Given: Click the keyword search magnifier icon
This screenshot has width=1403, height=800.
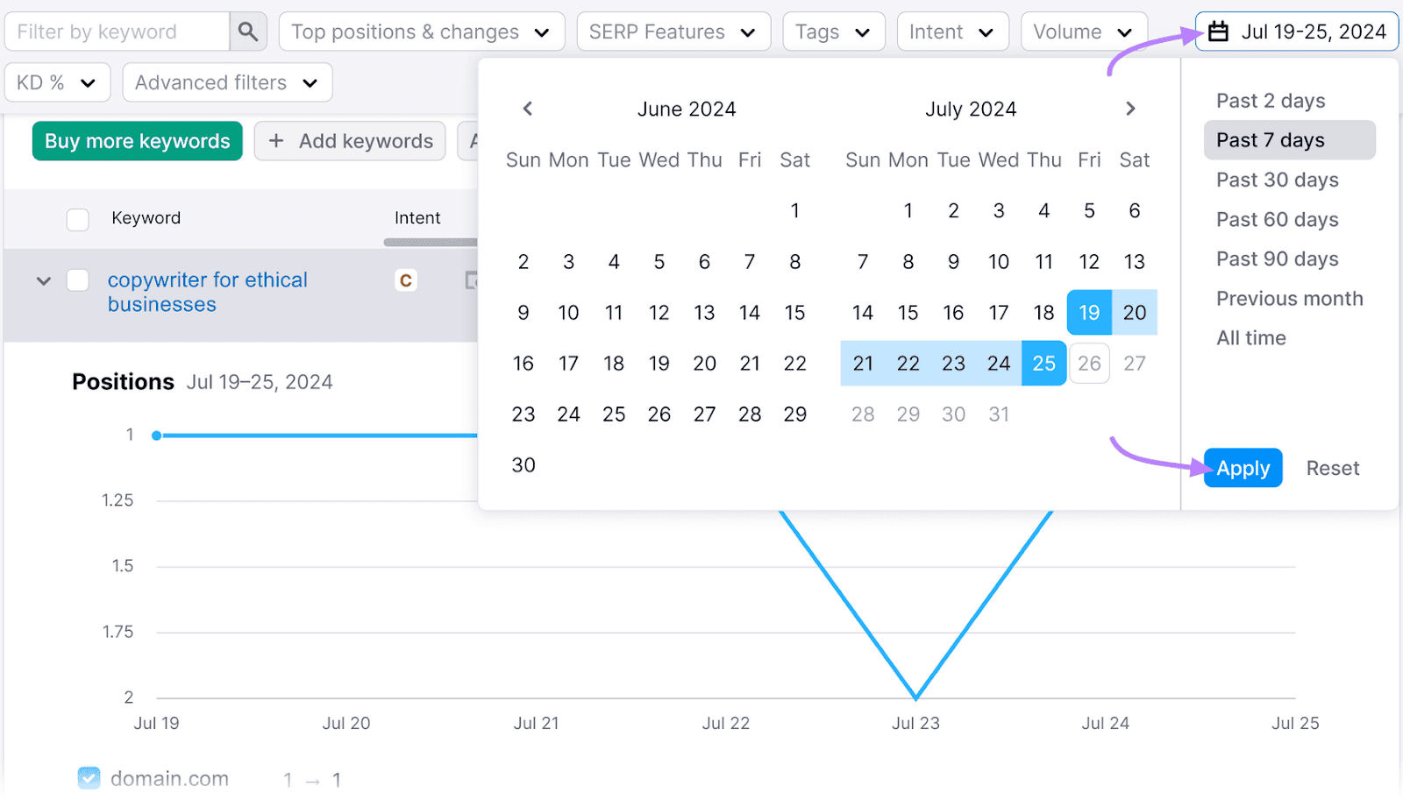Looking at the screenshot, I should click(248, 31).
